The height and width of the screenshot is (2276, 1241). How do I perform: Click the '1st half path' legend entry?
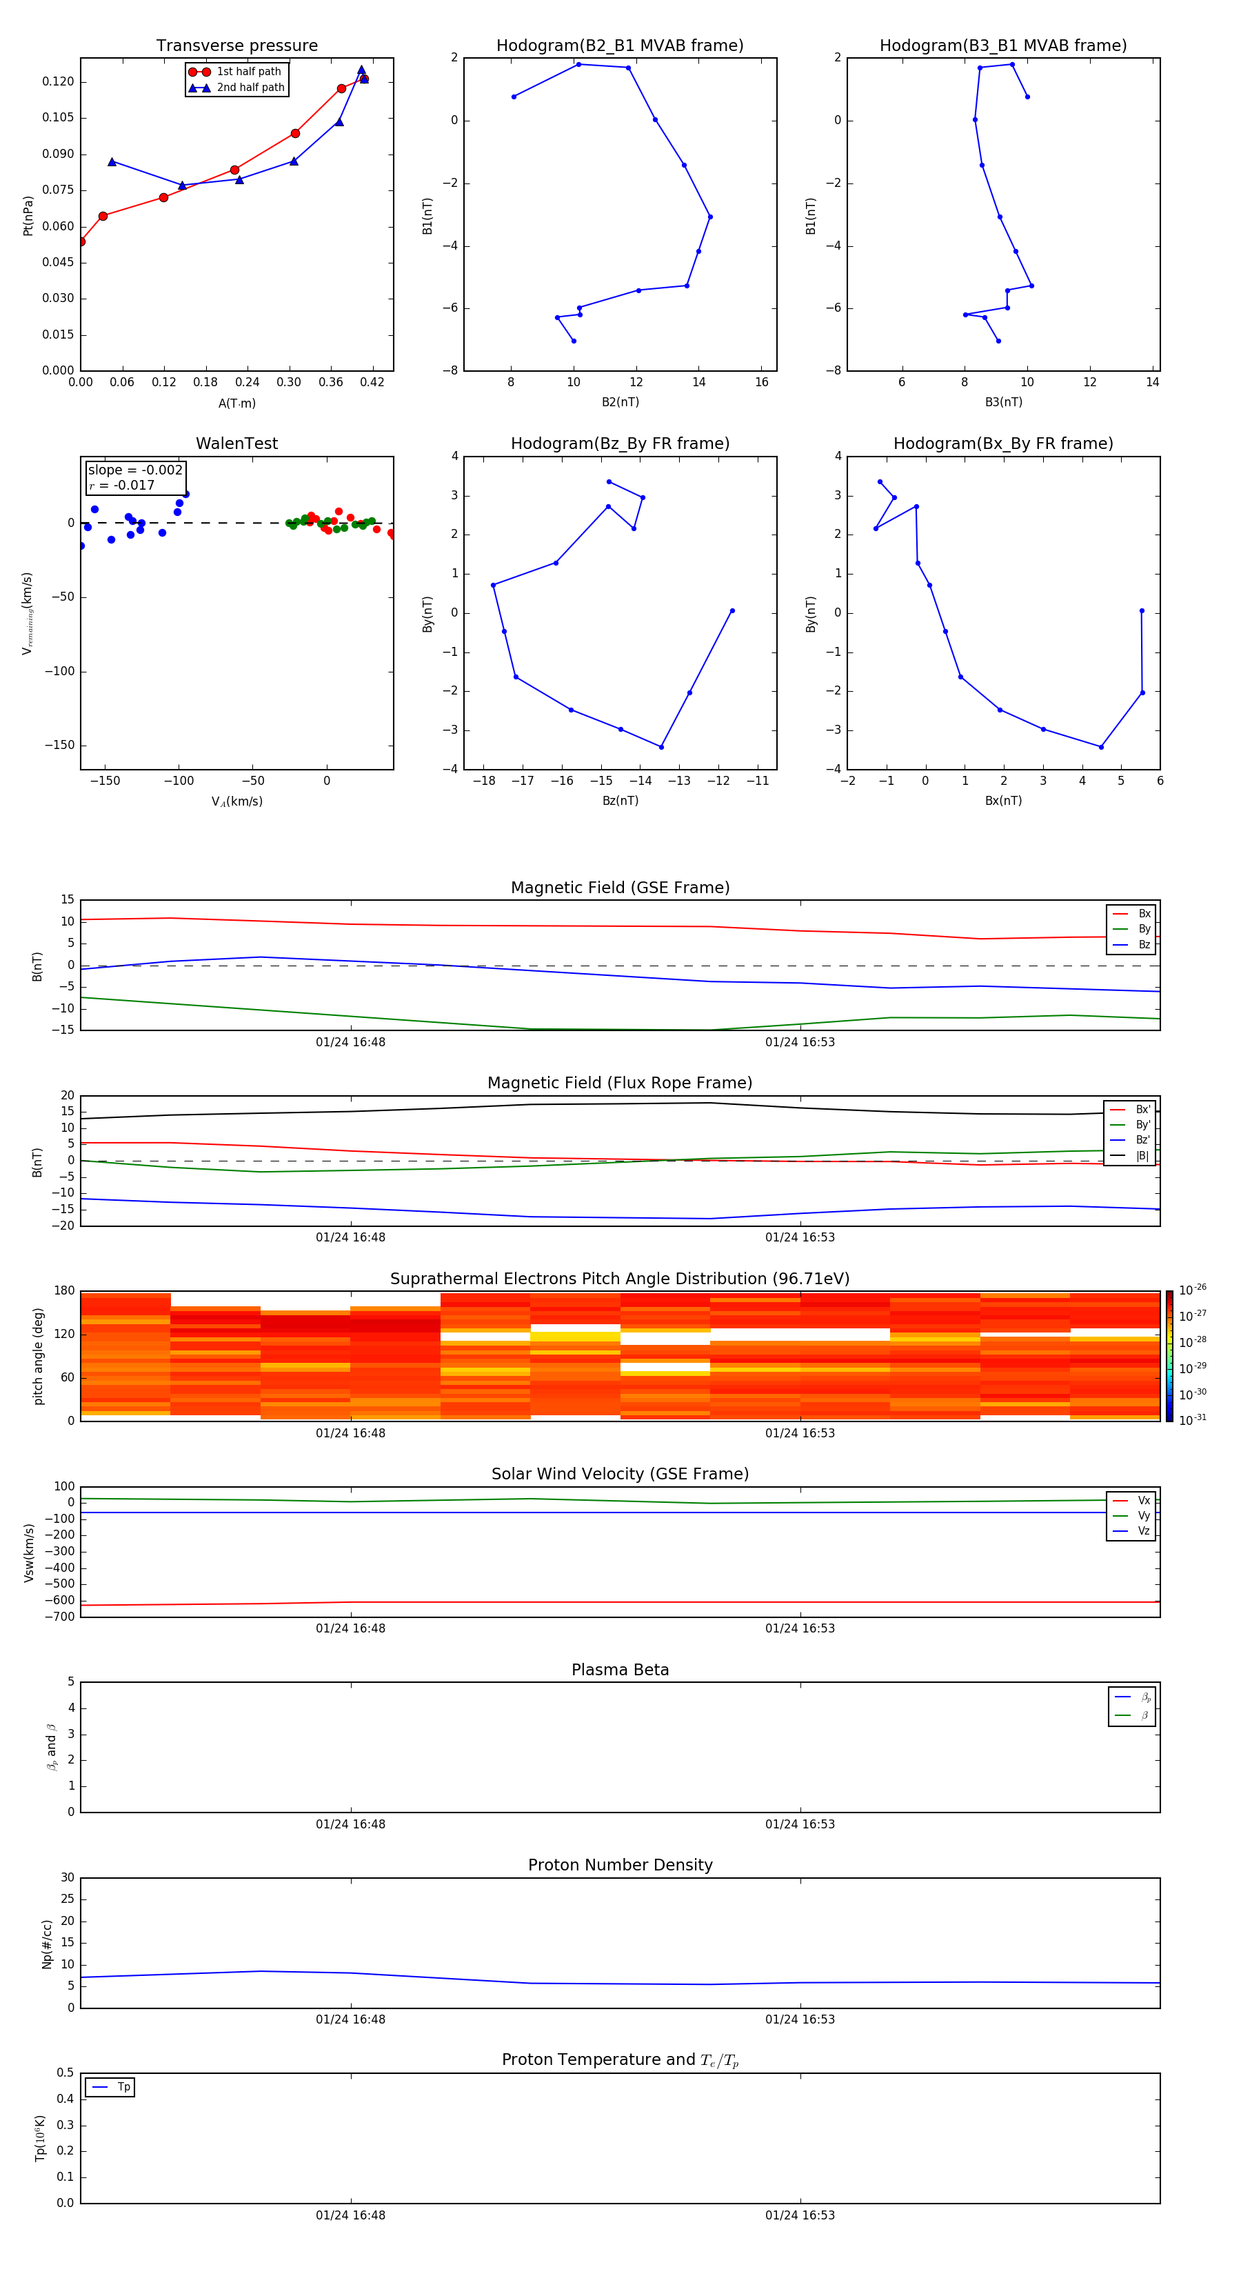[236, 72]
